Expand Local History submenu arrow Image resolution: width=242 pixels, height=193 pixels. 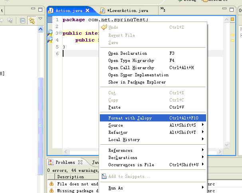point(203,139)
